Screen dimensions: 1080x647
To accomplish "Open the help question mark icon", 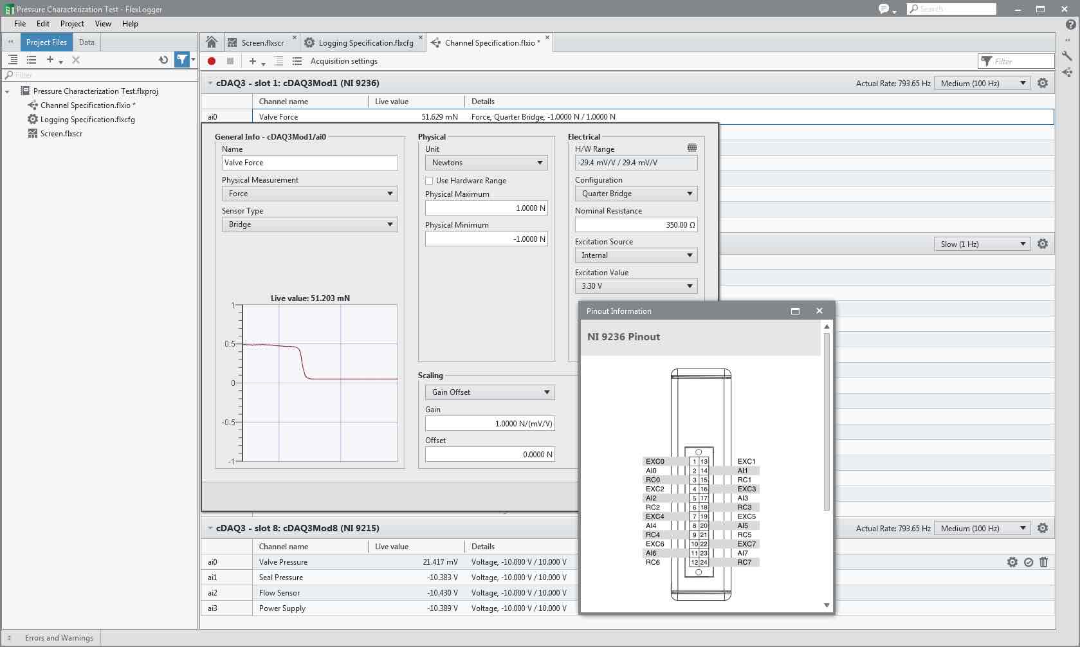I will coord(1070,24).
